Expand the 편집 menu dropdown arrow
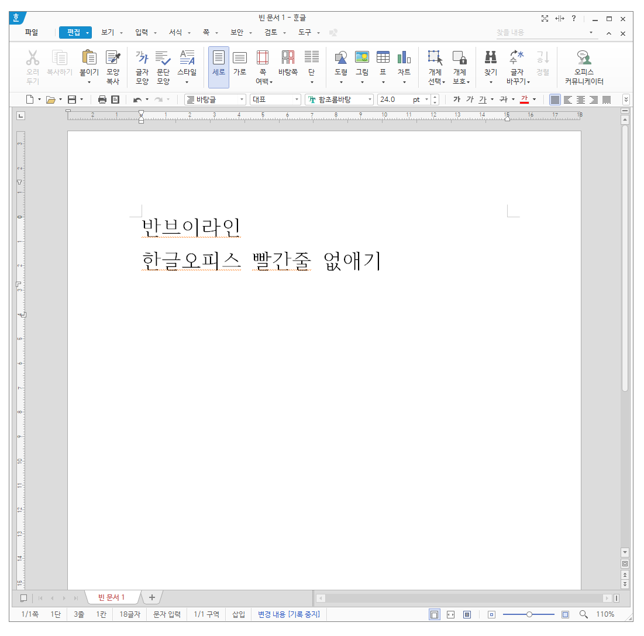Image resolution: width=644 pixels, height=636 pixels. click(x=87, y=33)
